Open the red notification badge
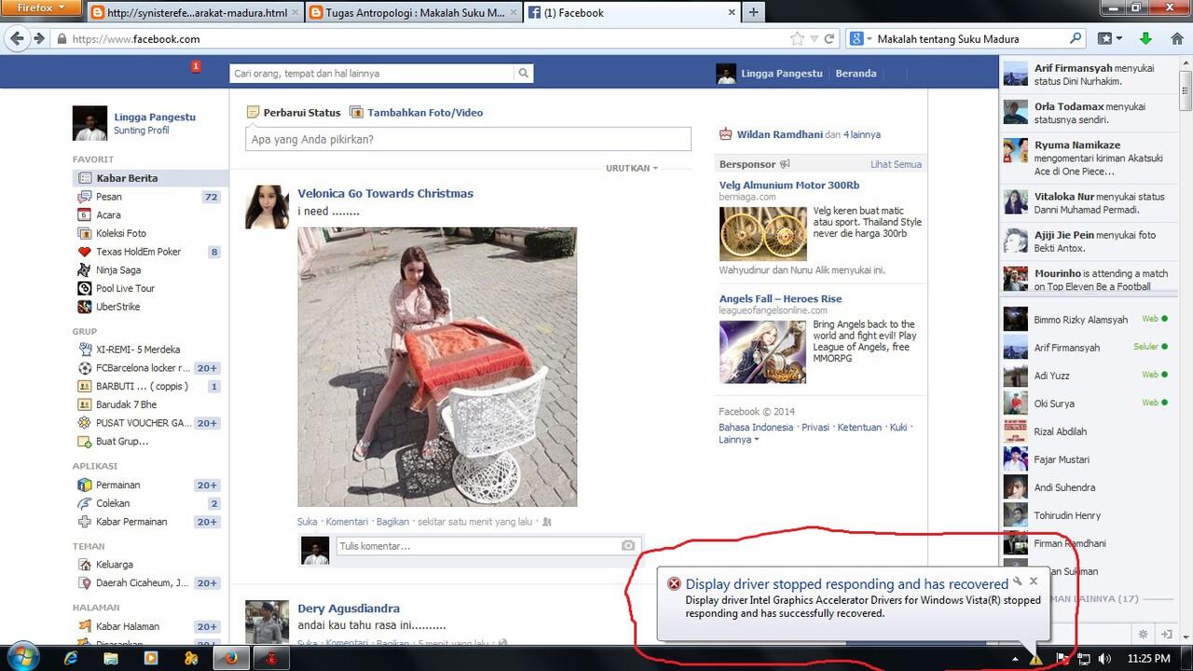Image resolution: width=1193 pixels, height=671 pixels. pyautogui.click(x=196, y=66)
